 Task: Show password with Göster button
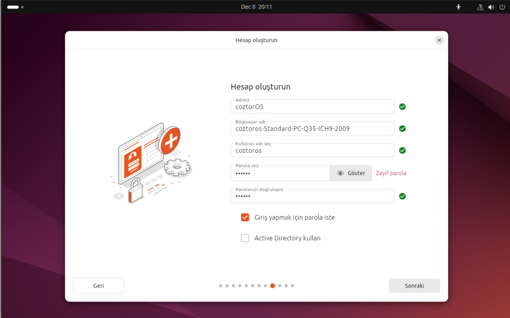[351, 173]
